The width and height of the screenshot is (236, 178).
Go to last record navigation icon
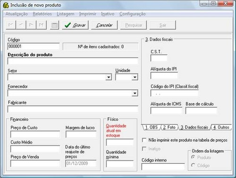click(41, 25)
